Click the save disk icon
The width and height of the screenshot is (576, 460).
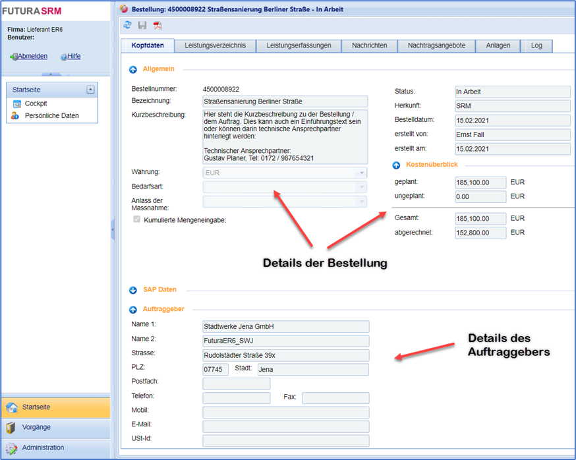pyautogui.click(x=142, y=25)
